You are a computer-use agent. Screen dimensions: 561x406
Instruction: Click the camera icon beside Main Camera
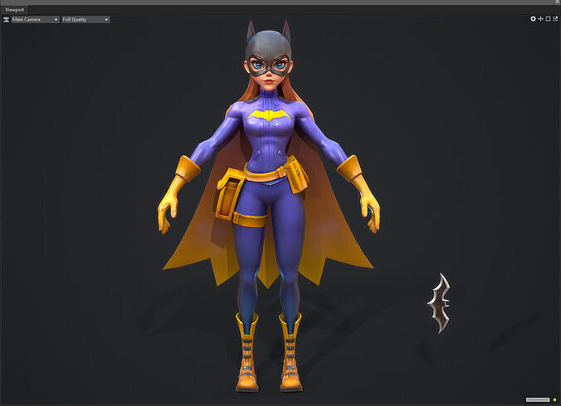pos(6,20)
